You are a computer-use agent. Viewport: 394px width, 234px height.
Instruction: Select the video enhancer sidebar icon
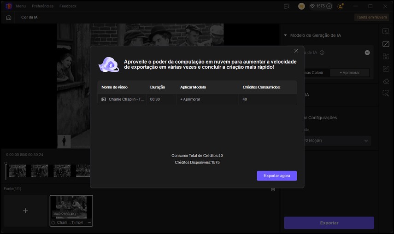[x=386, y=31]
